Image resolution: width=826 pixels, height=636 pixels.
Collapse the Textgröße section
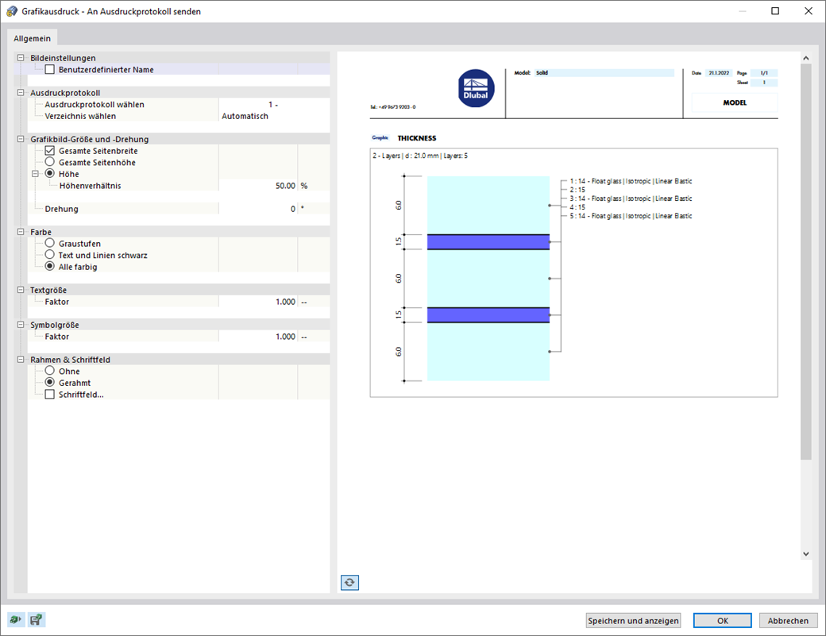(21, 290)
